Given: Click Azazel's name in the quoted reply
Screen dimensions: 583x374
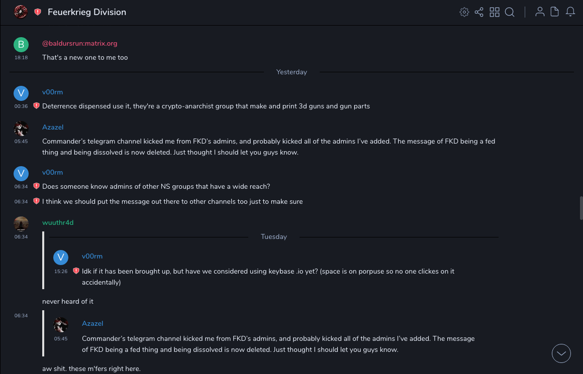Looking at the screenshot, I should pos(92,324).
